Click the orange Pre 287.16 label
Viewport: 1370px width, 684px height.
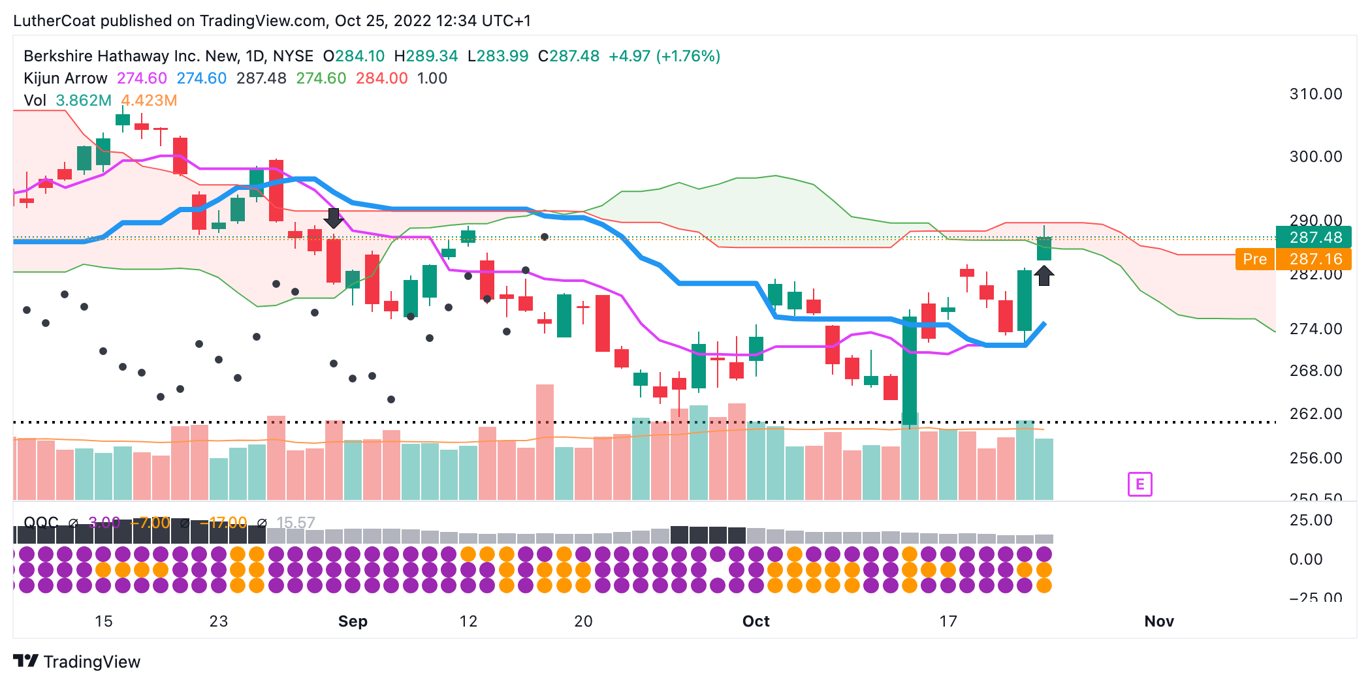click(x=1293, y=259)
